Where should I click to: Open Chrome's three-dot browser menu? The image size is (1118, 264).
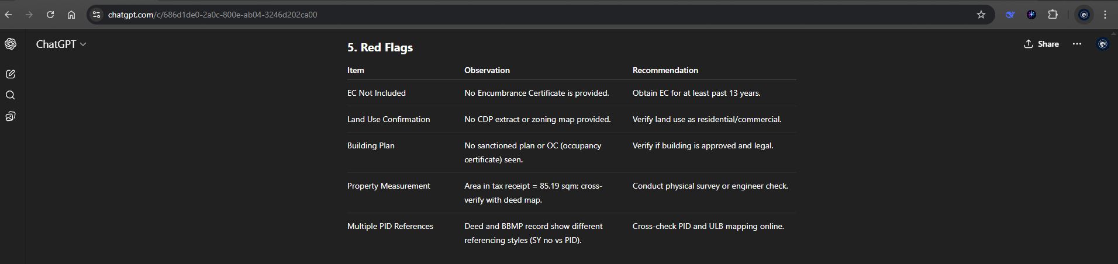coord(1105,15)
